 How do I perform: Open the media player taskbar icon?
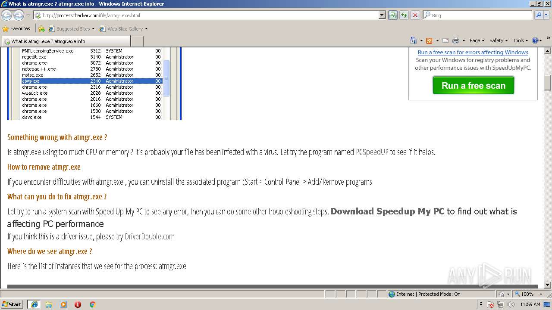[x=63, y=304]
